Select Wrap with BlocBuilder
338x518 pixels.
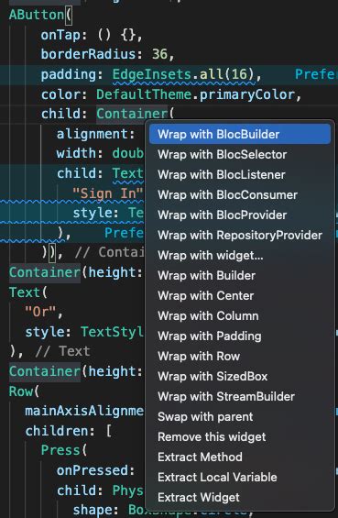(240, 134)
